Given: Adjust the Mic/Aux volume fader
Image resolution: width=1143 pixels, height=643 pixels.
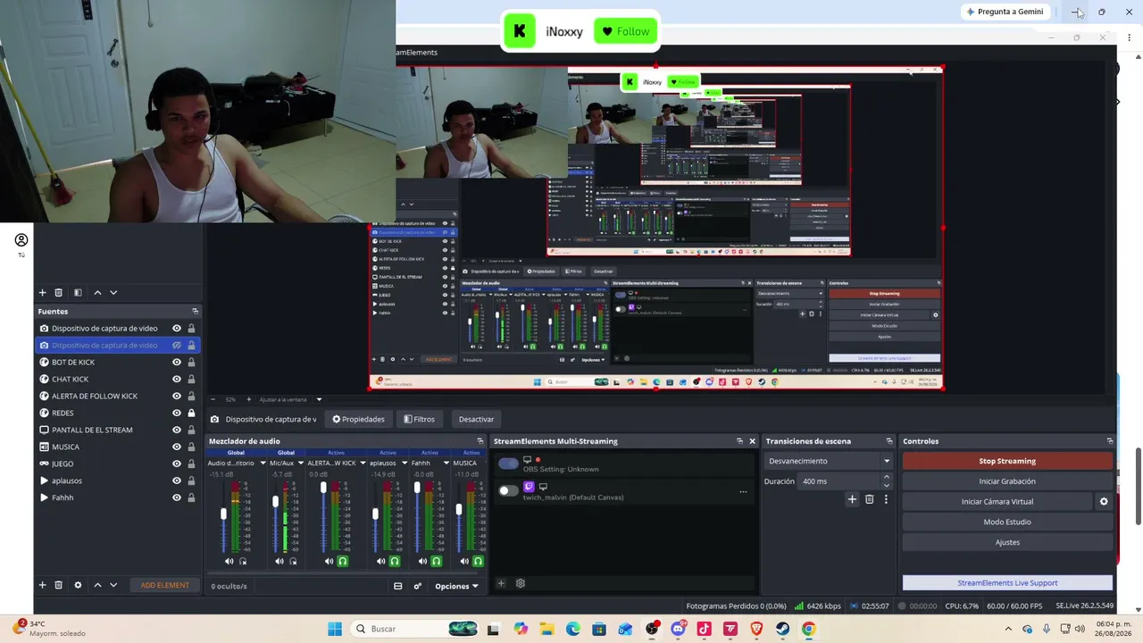Looking at the screenshot, I should point(275,502).
